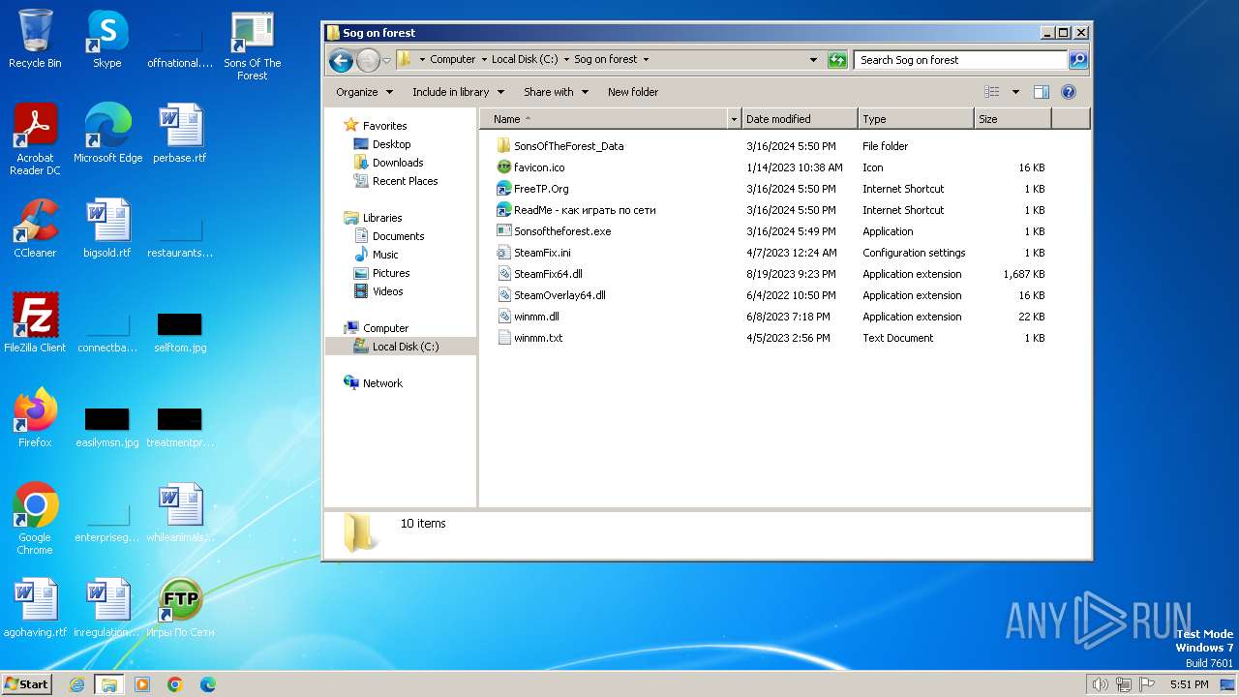Launch the Google Chrome desktop shortcut
The width and height of the screenshot is (1239, 697).
(x=35, y=519)
